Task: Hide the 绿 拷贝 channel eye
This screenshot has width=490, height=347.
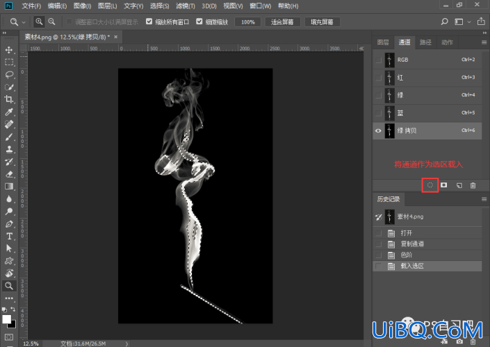Action: [x=378, y=130]
